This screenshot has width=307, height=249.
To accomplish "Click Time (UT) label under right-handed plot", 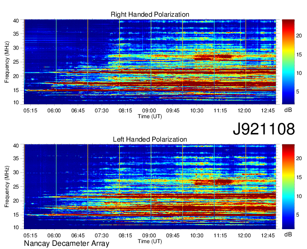I will click(150, 116).
